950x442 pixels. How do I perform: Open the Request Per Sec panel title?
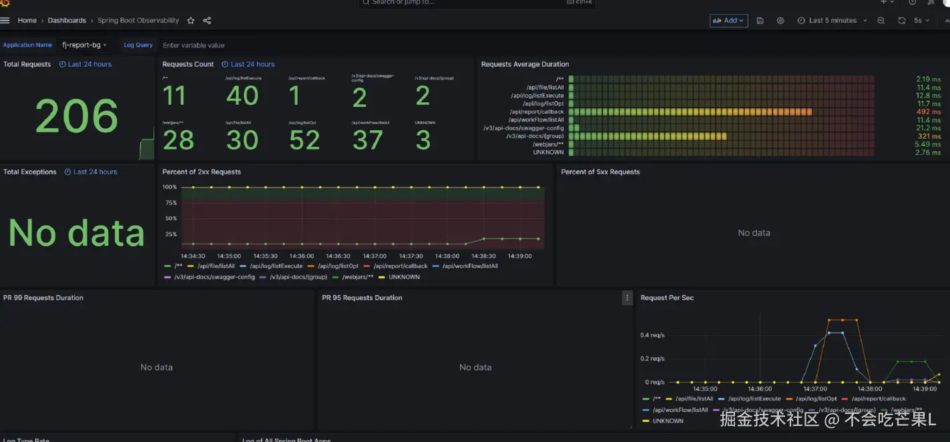click(667, 298)
